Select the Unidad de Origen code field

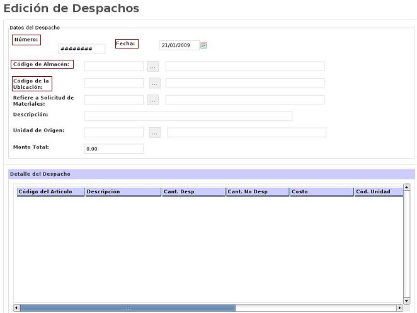114,132
